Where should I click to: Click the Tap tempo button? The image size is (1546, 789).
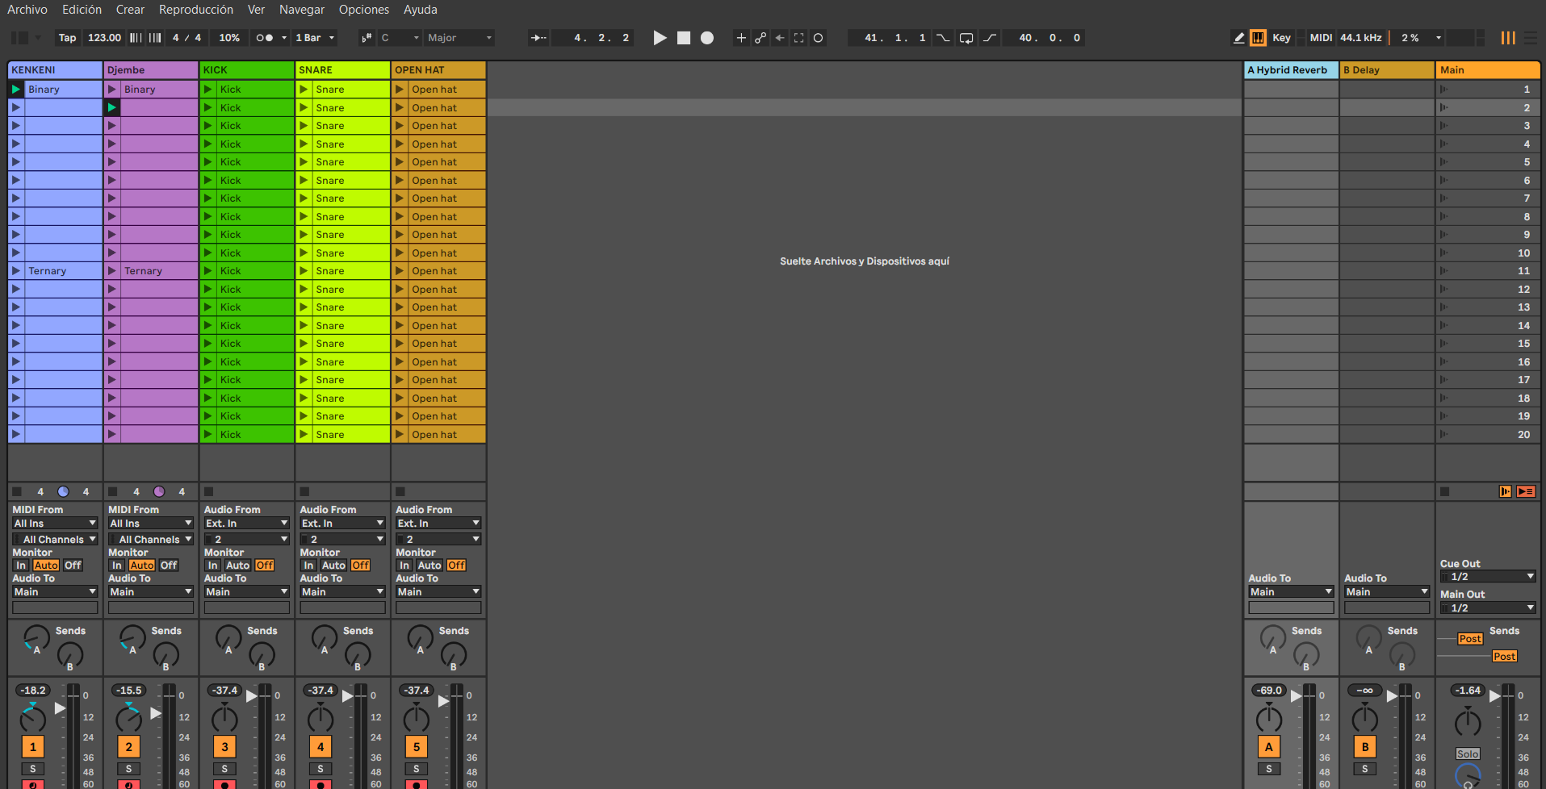click(x=67, y=38)
